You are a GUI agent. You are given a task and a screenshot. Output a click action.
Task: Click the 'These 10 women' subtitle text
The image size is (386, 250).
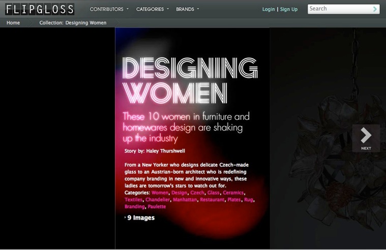[186, 127]
